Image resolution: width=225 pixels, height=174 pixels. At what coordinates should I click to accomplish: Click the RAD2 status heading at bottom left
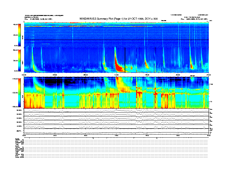pos(17,139)
